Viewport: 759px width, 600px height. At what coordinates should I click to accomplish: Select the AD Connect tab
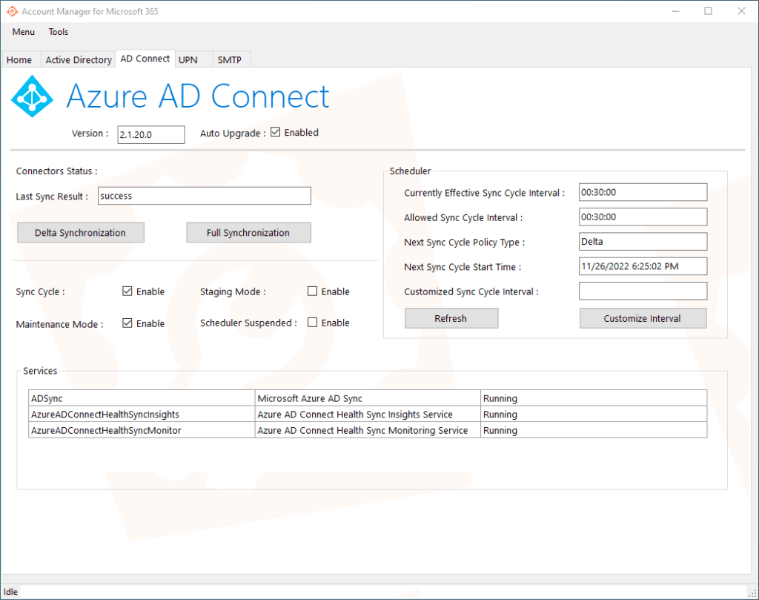tap(145, 59)
